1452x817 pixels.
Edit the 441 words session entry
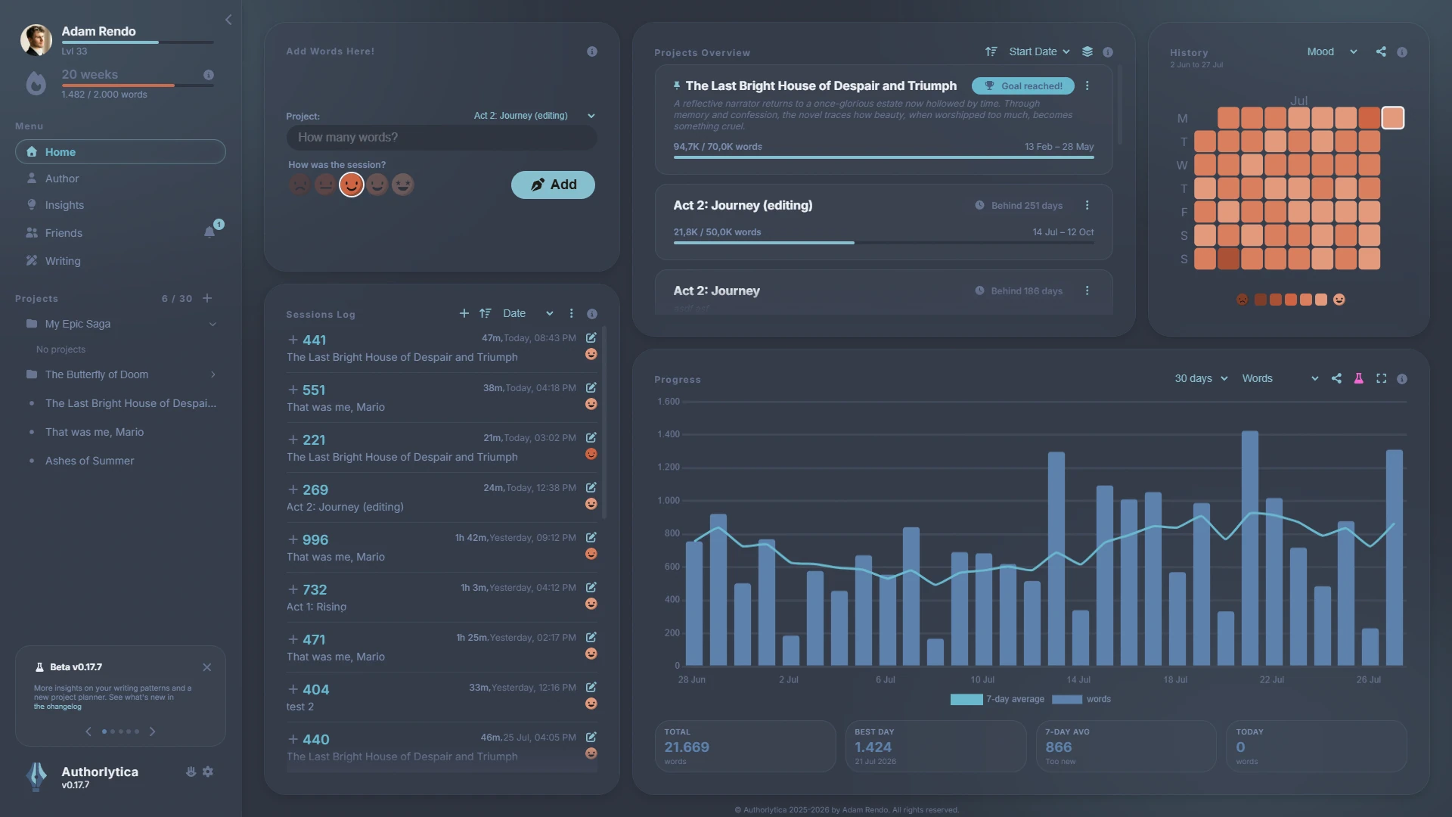click(x=591, y=337)
